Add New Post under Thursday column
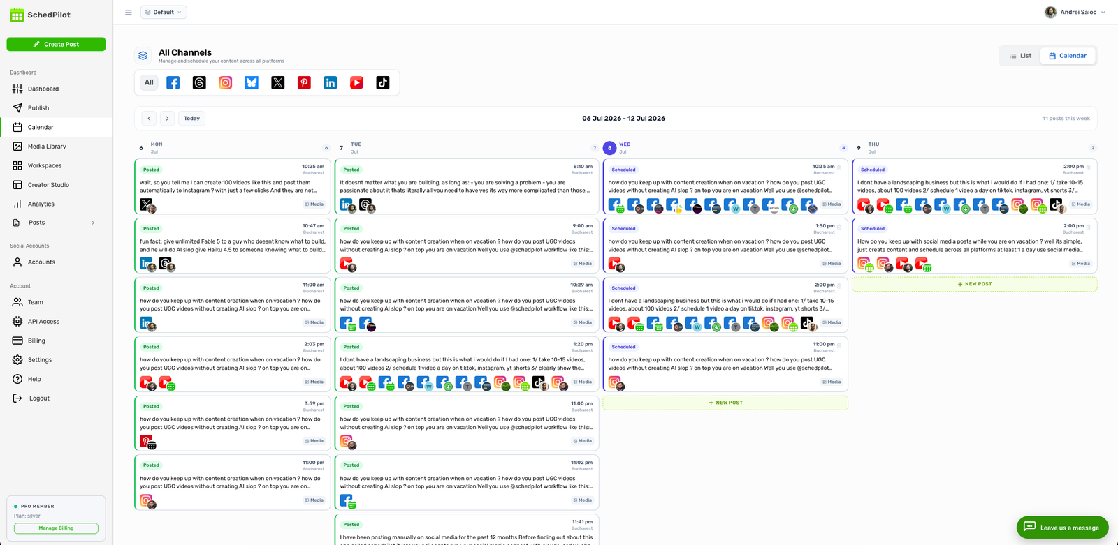Screen dimensions: 1118x545 pyautogui.click(x=975, y=284)
